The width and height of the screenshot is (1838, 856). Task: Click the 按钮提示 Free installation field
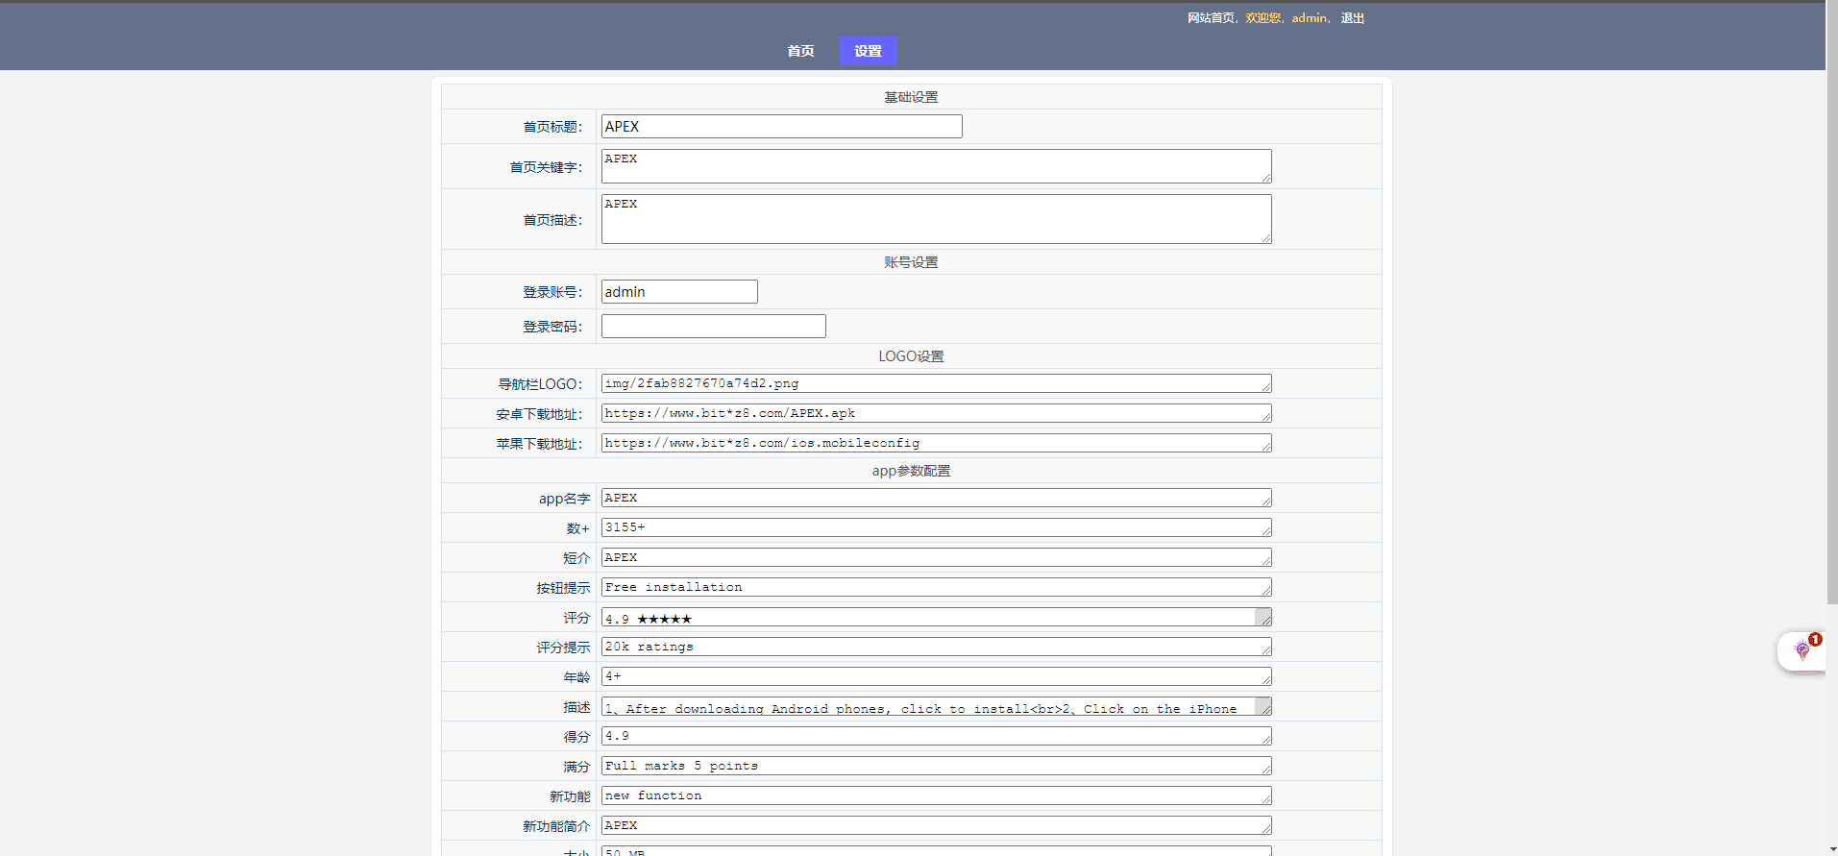click(936, 587)
